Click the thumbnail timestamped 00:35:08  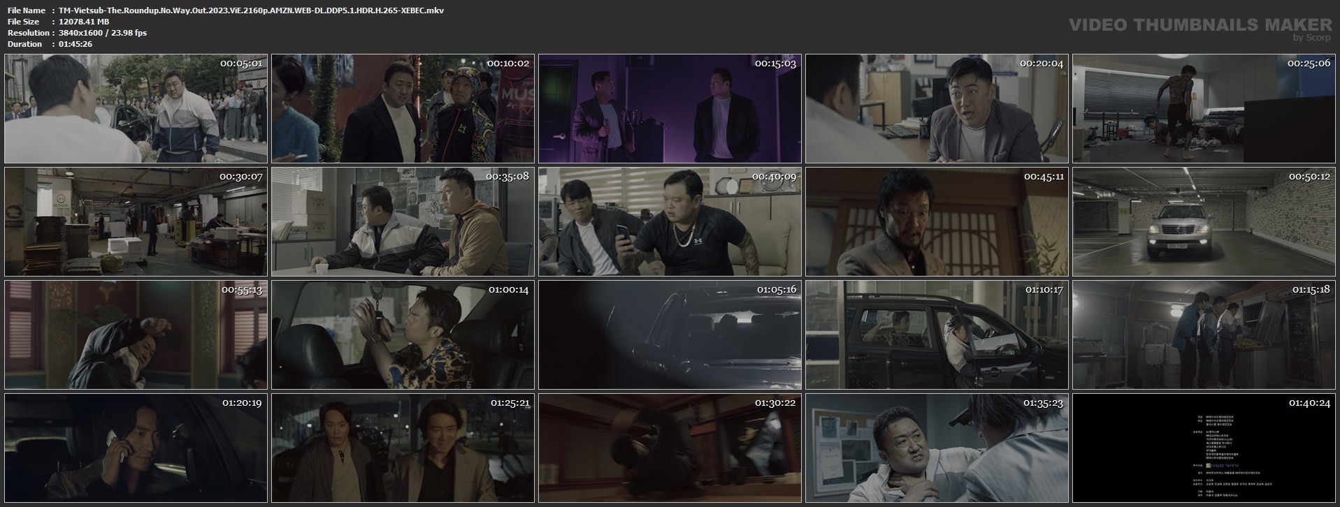[403, 221]
